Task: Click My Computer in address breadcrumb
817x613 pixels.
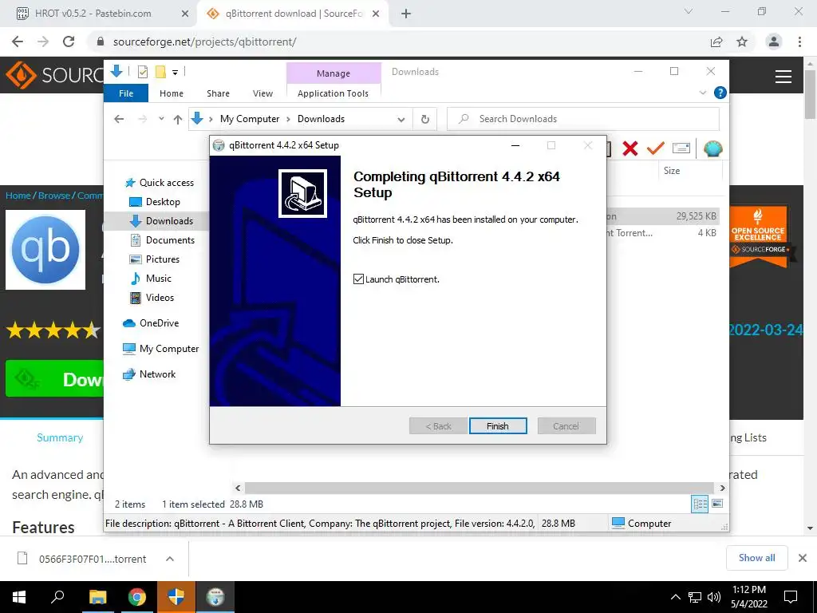Action: (250, 119)
